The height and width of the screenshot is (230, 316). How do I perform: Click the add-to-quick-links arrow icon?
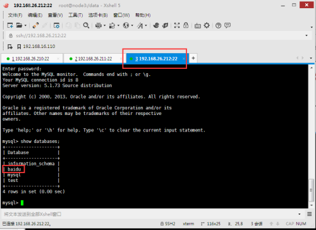click(10, 46)
